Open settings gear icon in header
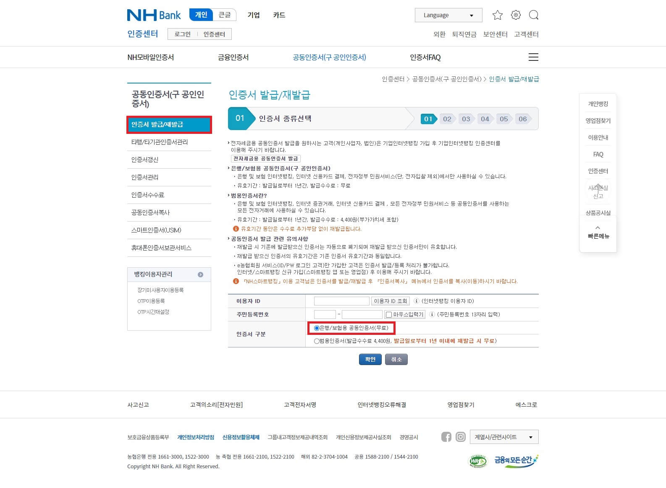The image size is (666, 488). (516, 15)
